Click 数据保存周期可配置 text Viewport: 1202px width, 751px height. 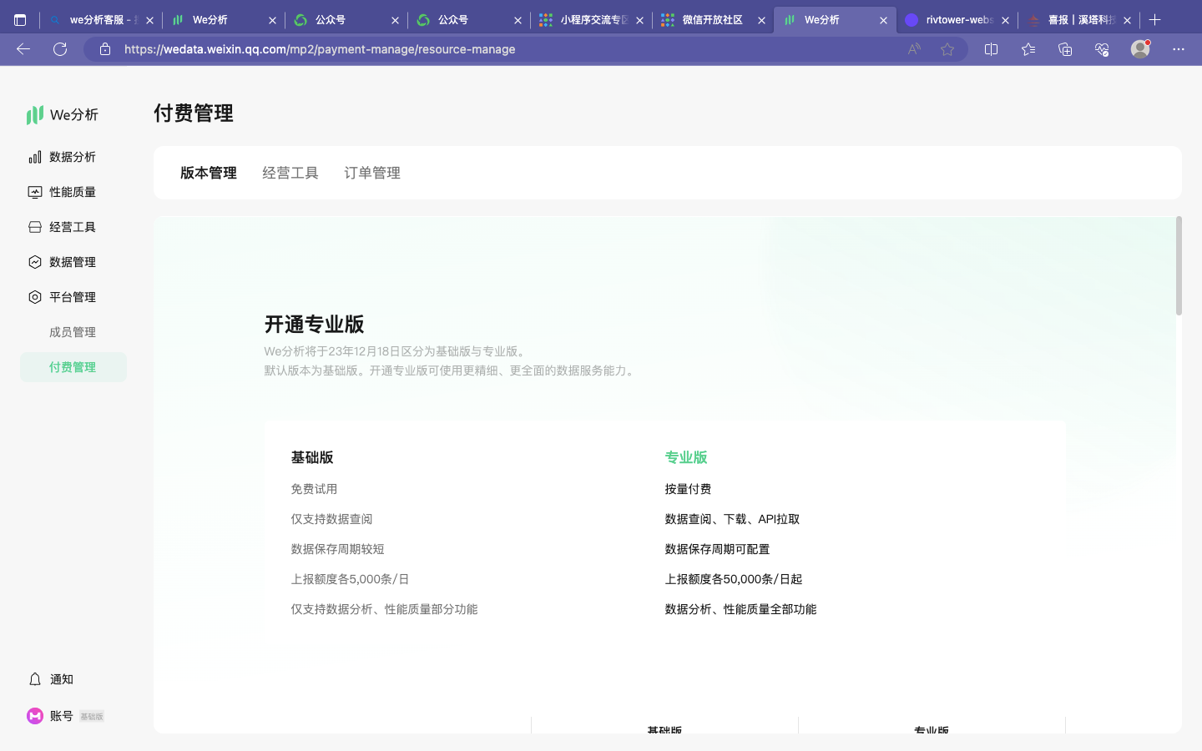pyautogui.click(x=717, y=549)
